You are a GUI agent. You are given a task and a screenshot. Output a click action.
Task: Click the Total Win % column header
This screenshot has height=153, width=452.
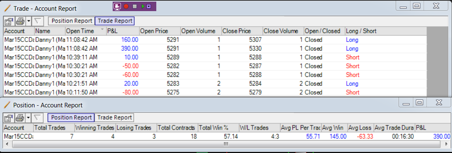[x=218, y=128]
